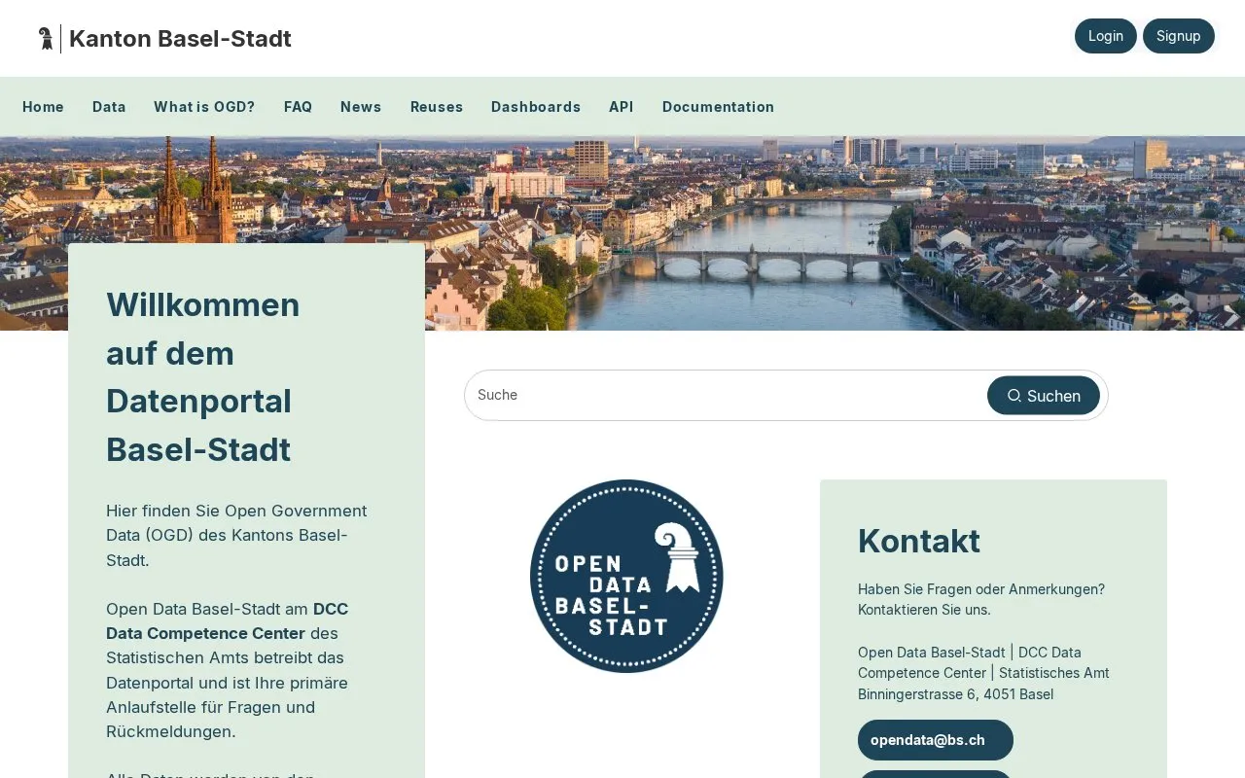The height and width of the screenshot is (778, 1245).
Task: Open the What is OGD? page
Action: click(x=204, y=107)
